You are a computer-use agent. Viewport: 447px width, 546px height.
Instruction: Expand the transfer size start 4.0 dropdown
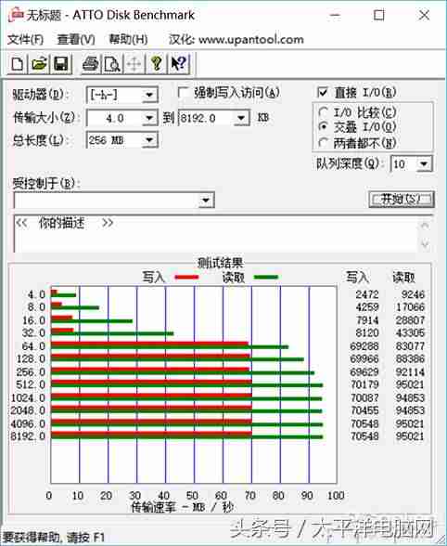coord(149,119)
